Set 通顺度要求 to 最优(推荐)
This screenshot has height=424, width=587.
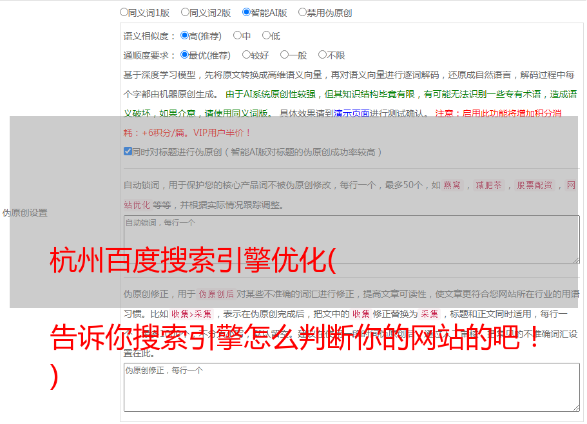coord(184,55)
